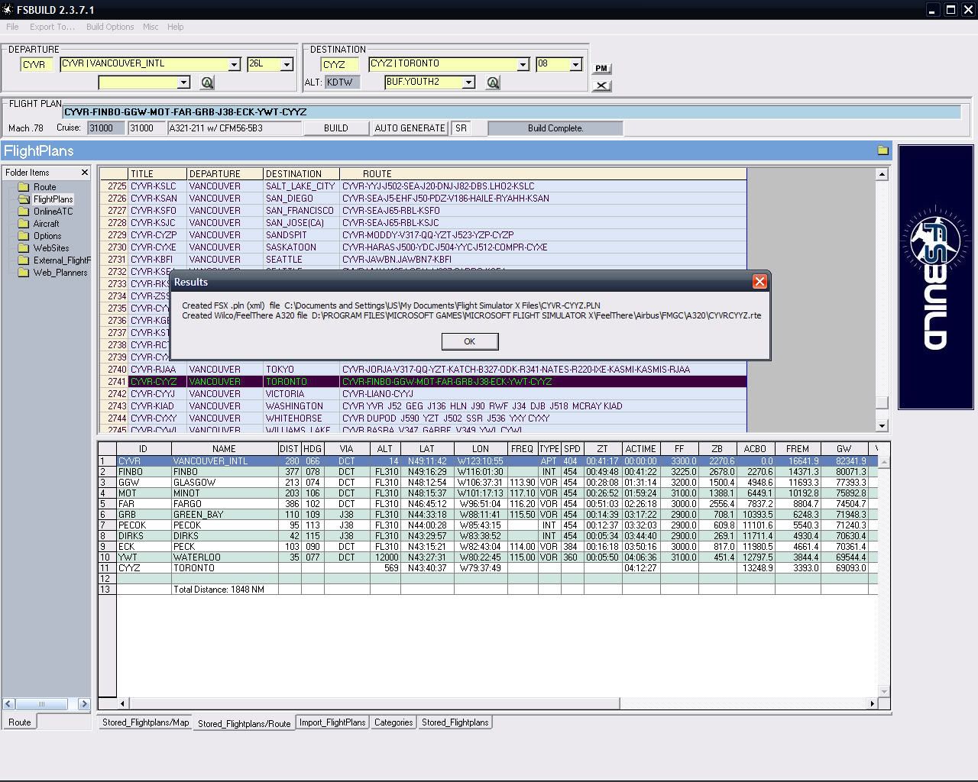Open the WebSites folder
This screenshot has width=978, height=782.
coord(50,248)
